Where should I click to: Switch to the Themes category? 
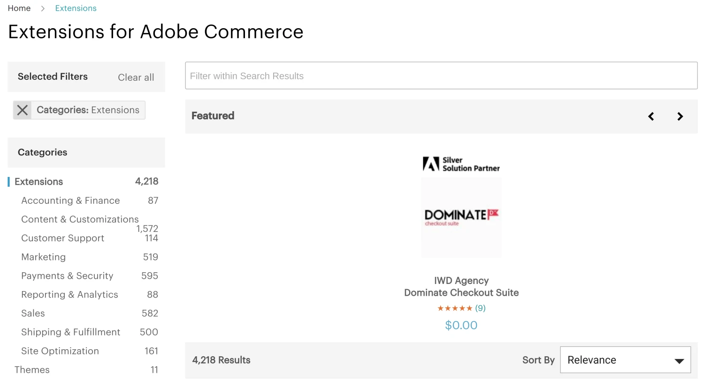32,370
